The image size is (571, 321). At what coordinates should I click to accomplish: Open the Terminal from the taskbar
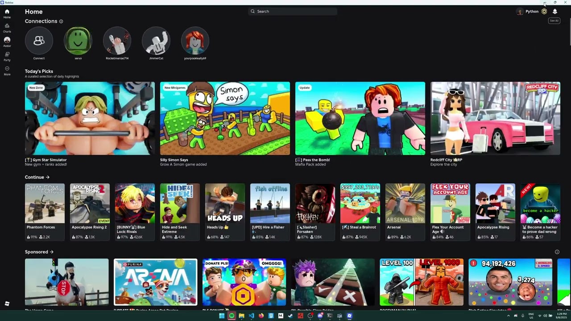tap(330, 316)
